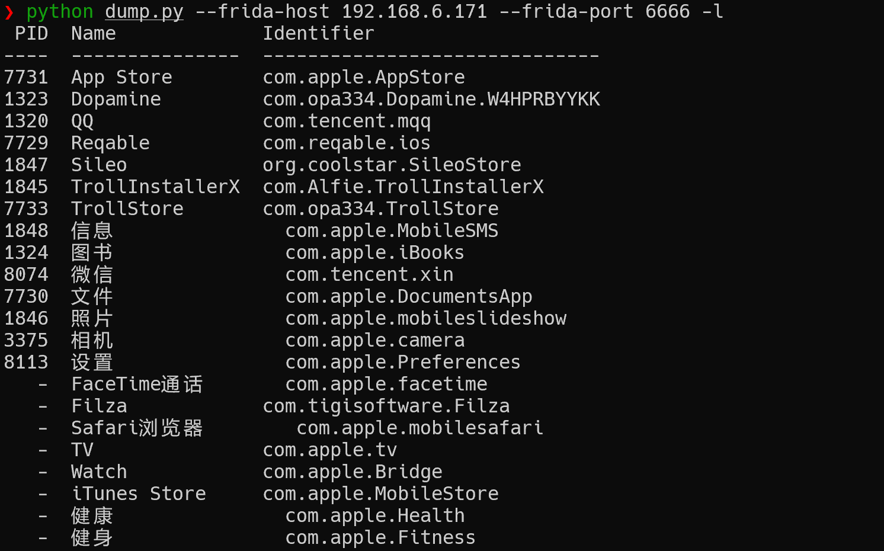The width and height of the screenshot is (884, 551).
Task: Click the Filza app name
Action: pos(99,406)
